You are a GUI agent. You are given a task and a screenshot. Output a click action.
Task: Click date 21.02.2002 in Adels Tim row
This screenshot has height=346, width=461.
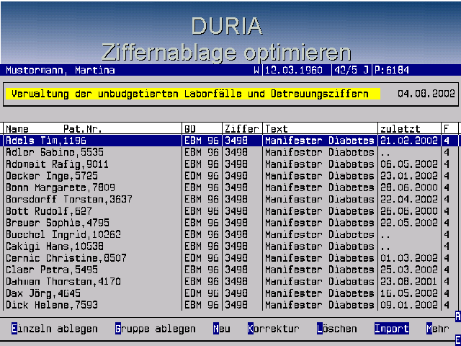click(409, 141)
